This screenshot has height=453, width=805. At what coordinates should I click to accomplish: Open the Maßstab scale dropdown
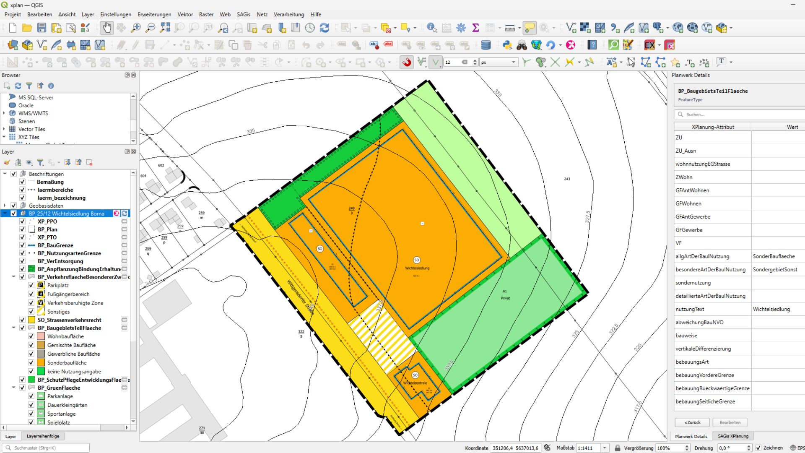point(605,448)
